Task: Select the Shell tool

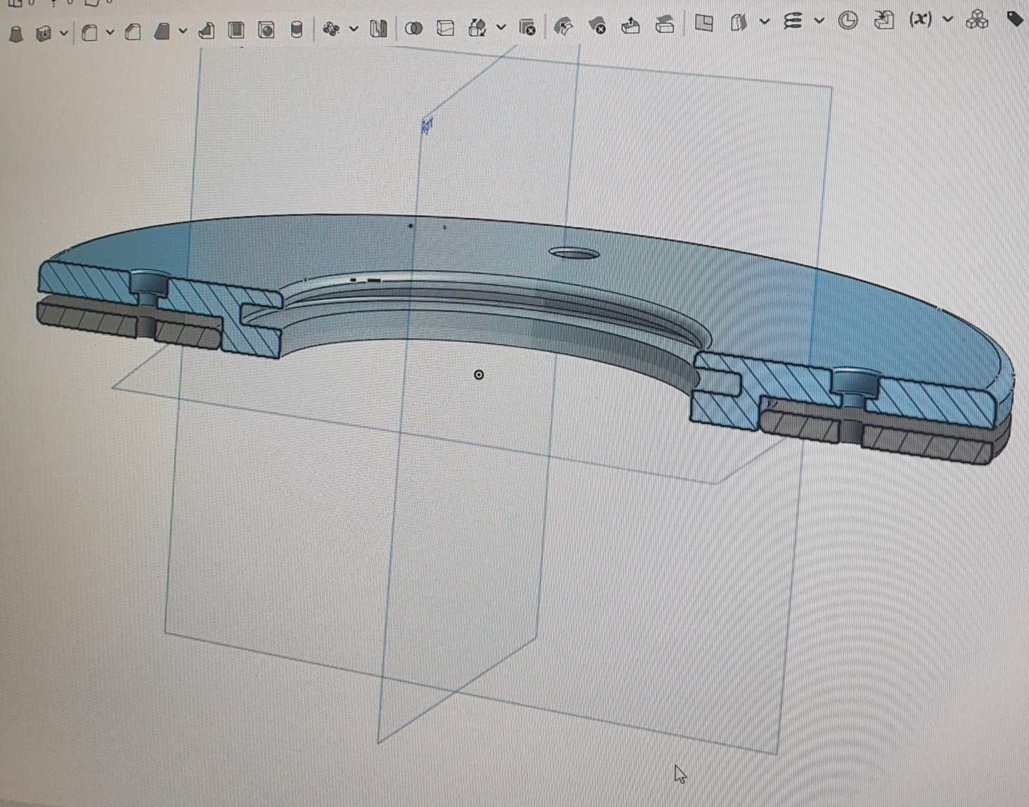Action: pos(236,30)
